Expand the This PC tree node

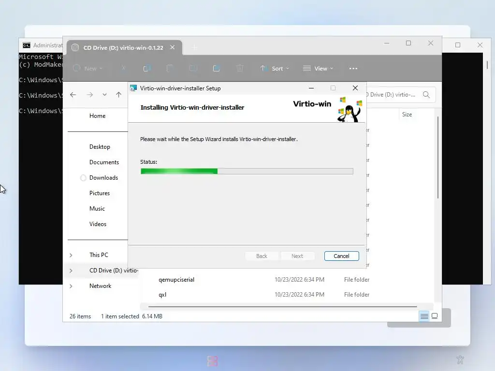(71, 255)
